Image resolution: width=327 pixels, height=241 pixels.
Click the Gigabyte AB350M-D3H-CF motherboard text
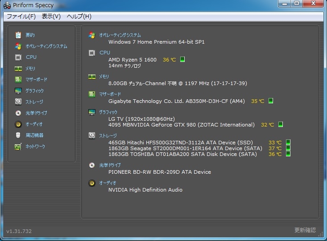[176, 101]
